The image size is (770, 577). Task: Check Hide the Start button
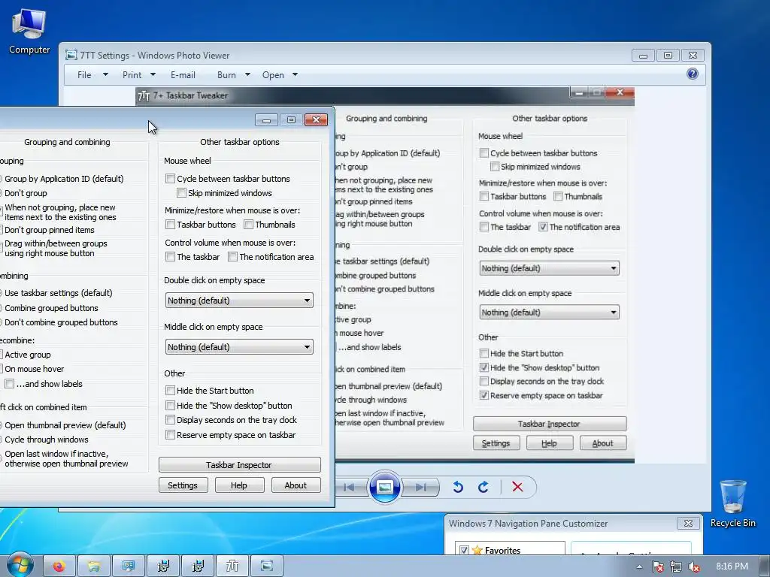click(x=171, y=391)
